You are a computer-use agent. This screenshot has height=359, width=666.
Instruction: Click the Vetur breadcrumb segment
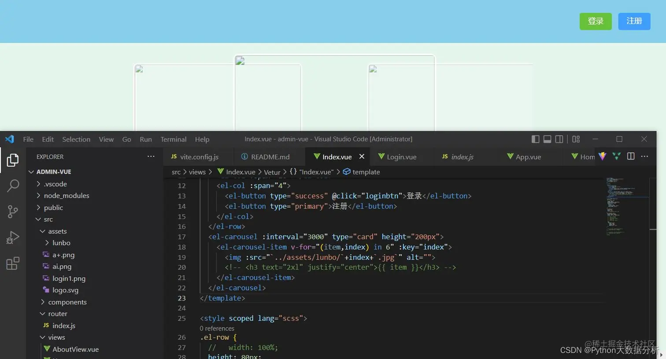click(x=272, y=172)
